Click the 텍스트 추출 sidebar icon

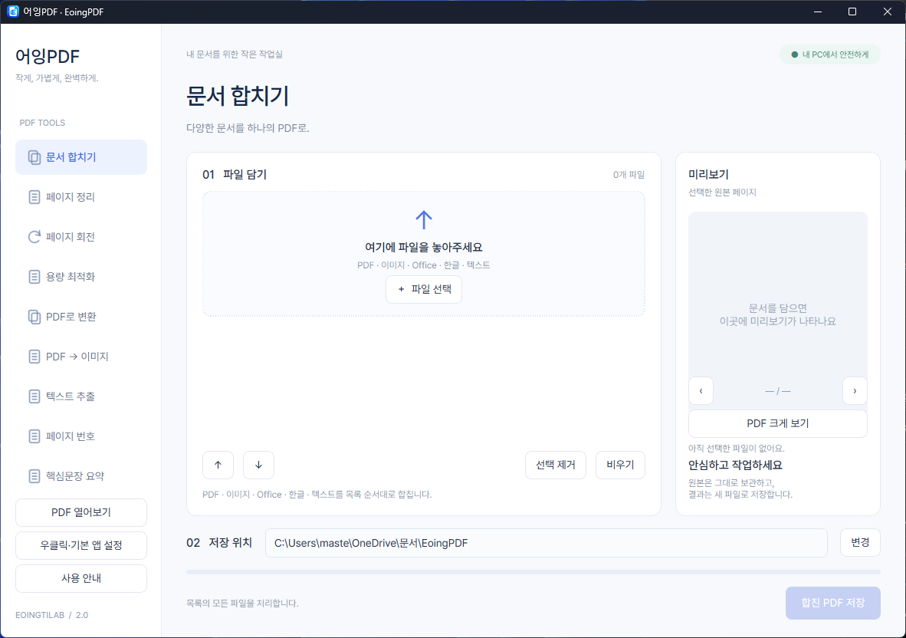click(34, 396)
